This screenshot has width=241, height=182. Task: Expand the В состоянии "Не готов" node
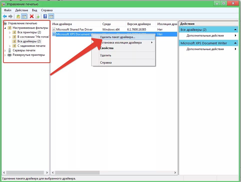pyautogui.click(x=10, y=37)
